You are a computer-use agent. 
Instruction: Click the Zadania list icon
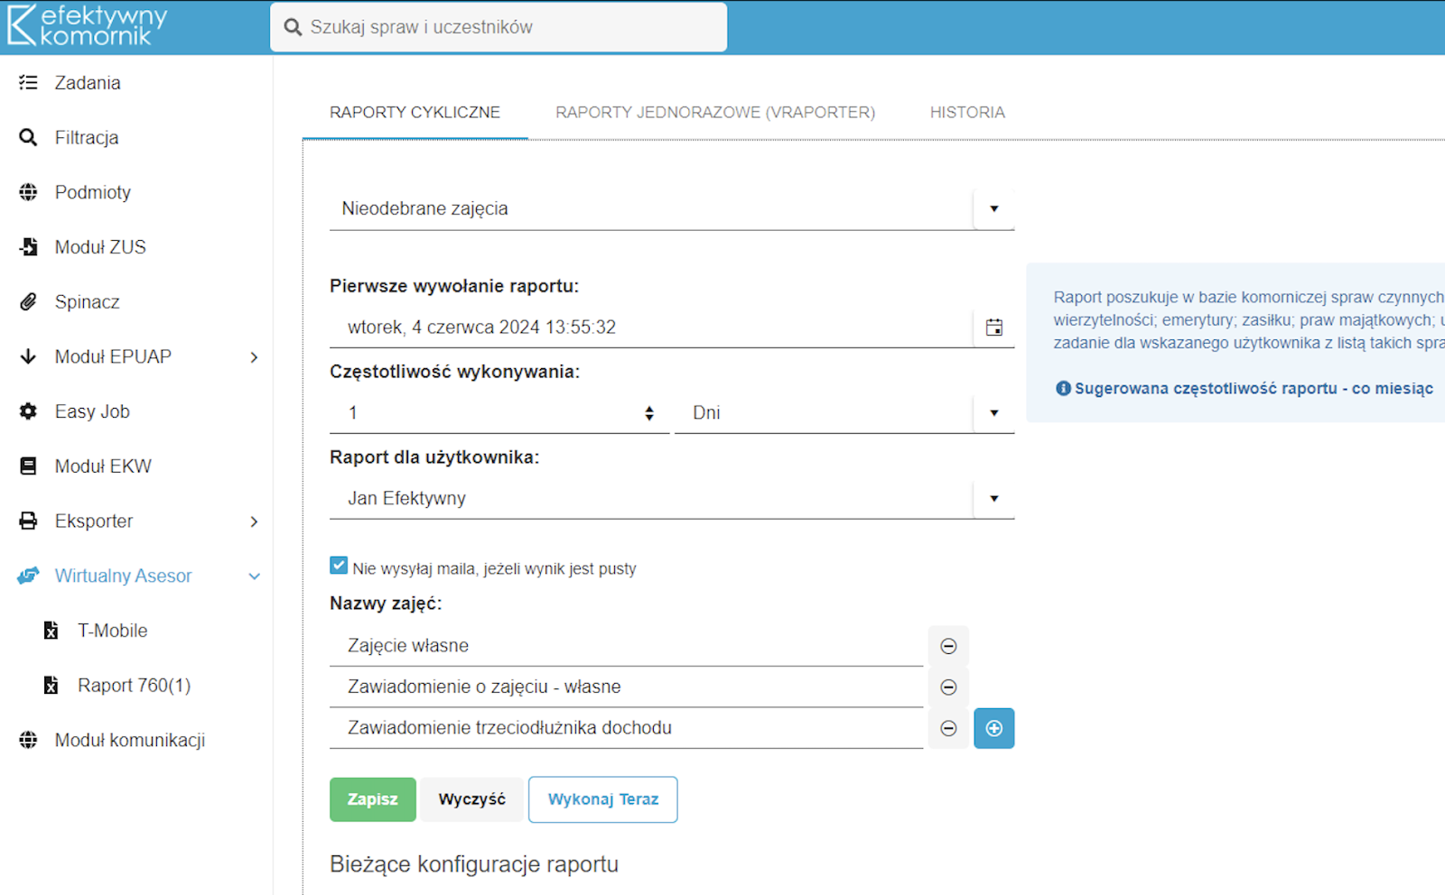[x=28, y=82]
